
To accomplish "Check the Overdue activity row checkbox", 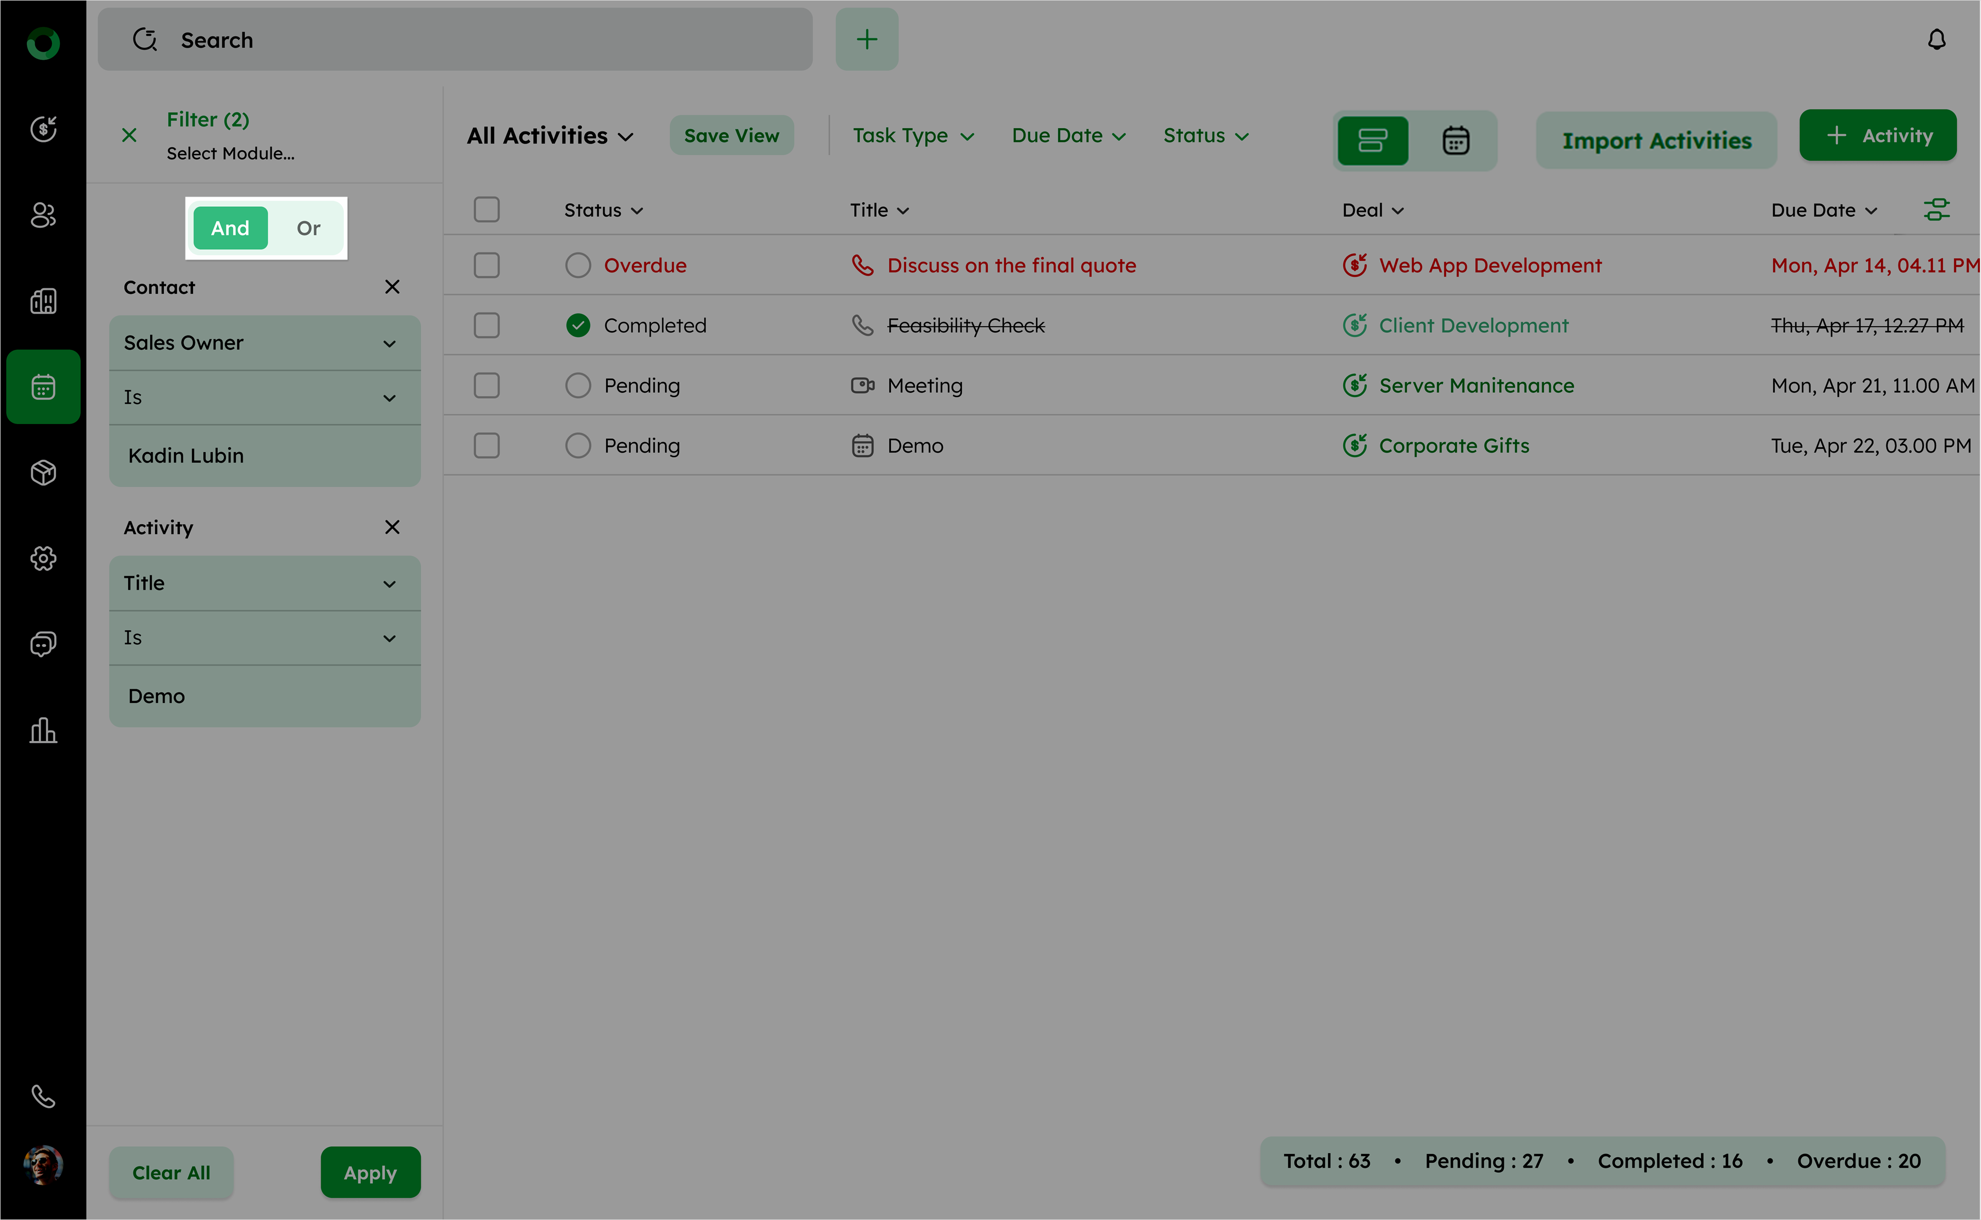I will (x=486, y=266).
